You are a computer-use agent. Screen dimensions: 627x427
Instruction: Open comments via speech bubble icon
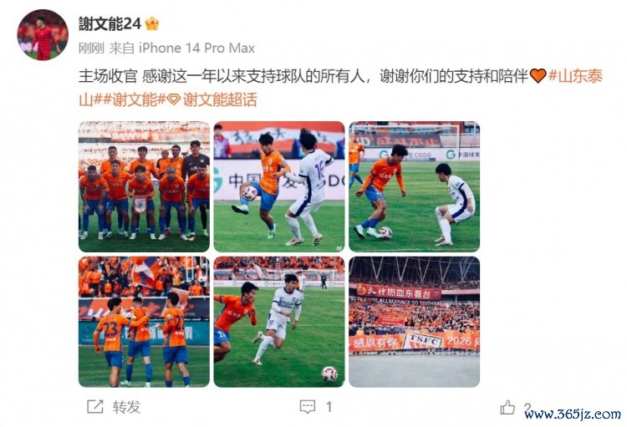coord(307,407)
